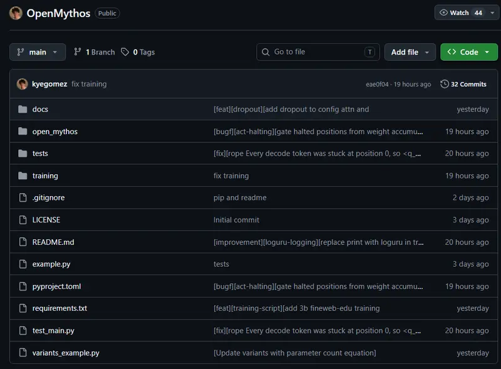
Task: Open the kyegomez profile link
Action: click(49, 84)
